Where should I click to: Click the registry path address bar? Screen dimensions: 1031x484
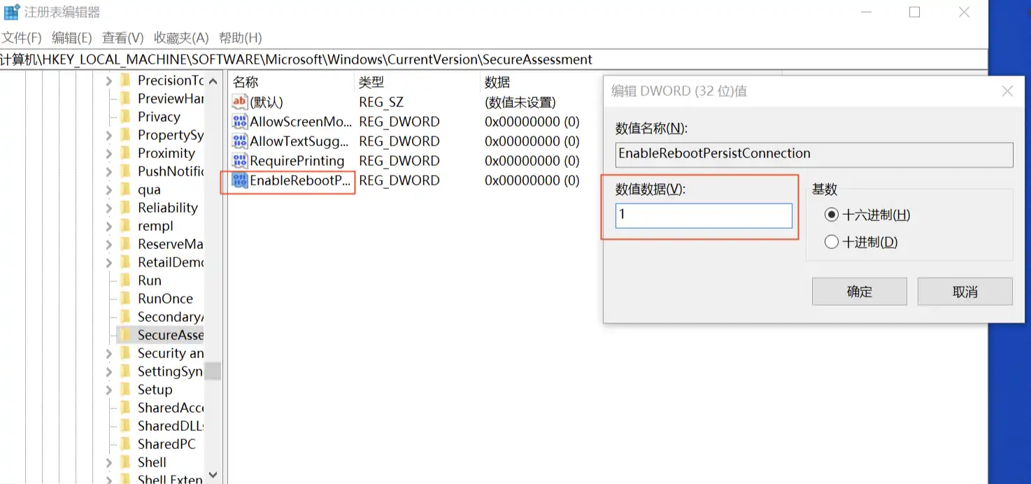pos(494,59)
